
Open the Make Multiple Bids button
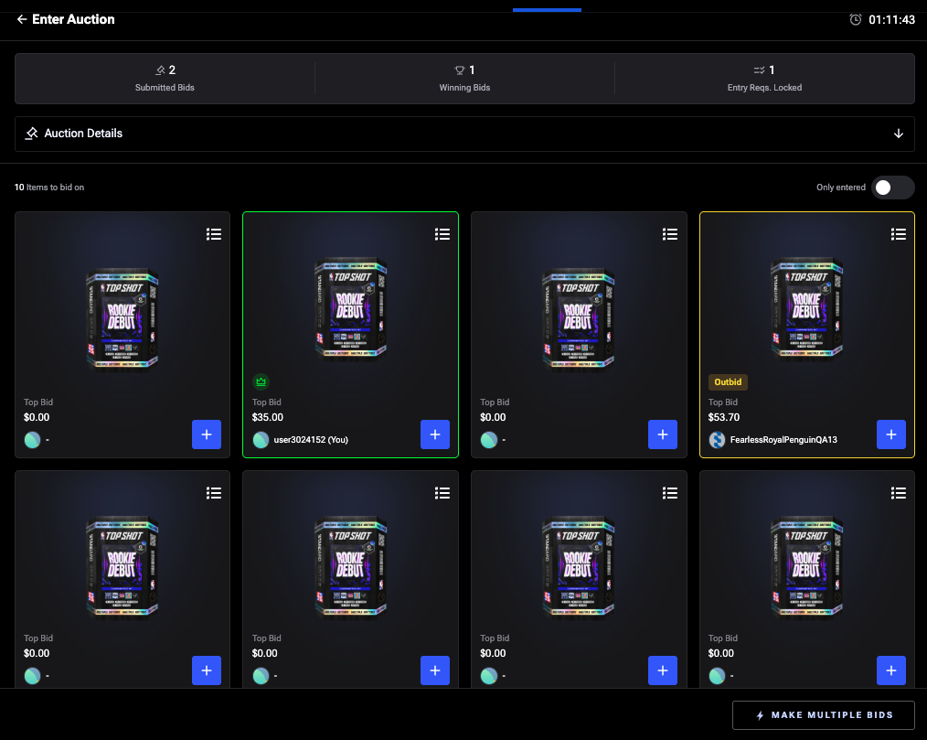click(824, 715)
